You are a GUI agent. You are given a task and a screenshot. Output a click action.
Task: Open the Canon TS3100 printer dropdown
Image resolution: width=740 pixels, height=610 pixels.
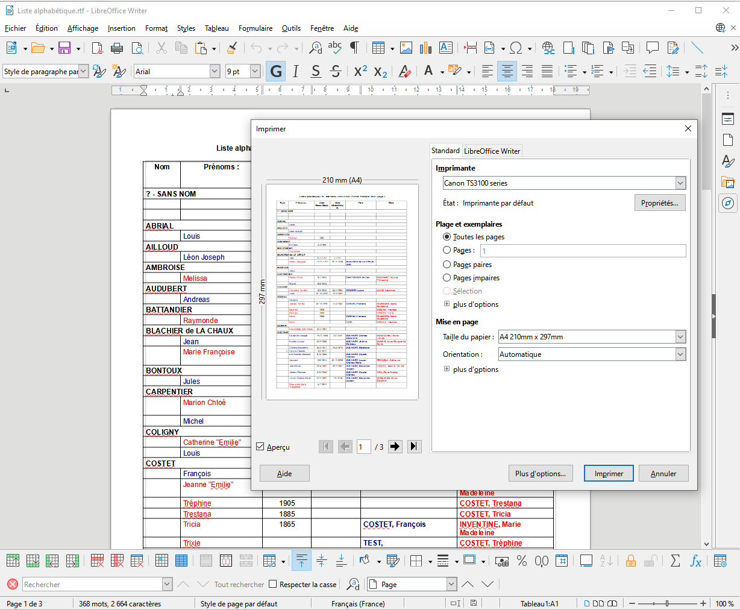point(680,183)
